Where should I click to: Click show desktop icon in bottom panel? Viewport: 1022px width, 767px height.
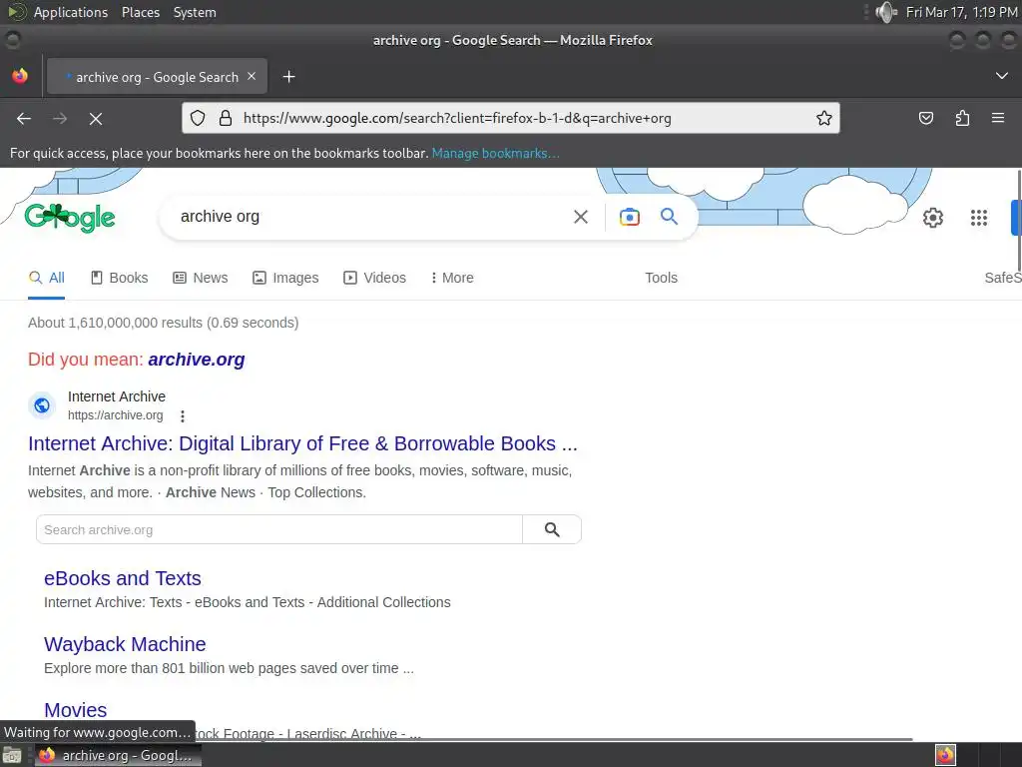coord(12,755)
